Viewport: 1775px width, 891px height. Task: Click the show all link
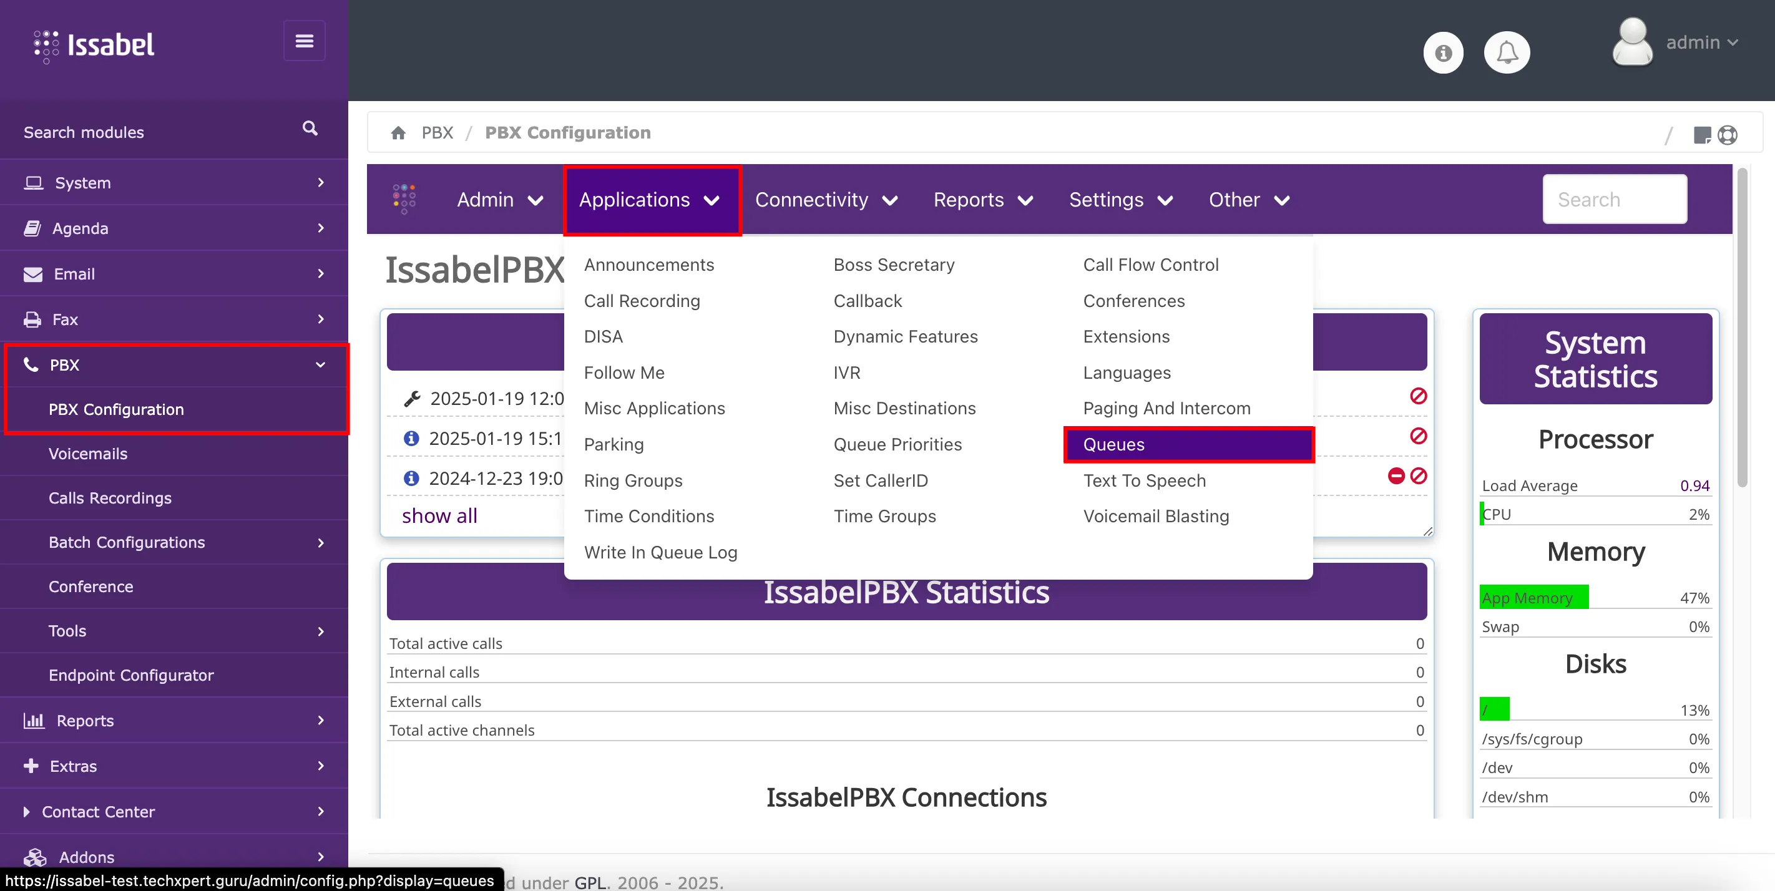tap(439, 515)
